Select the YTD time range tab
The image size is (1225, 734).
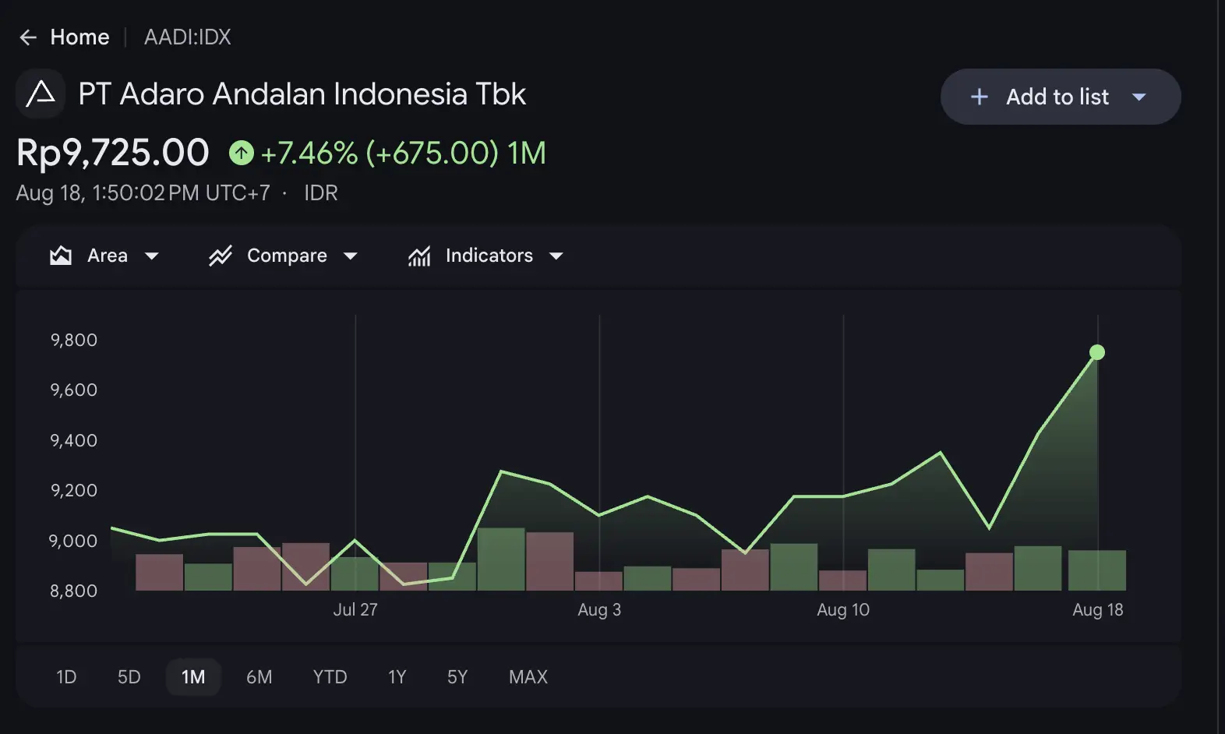pyautogui.click(x=330, y=677)
